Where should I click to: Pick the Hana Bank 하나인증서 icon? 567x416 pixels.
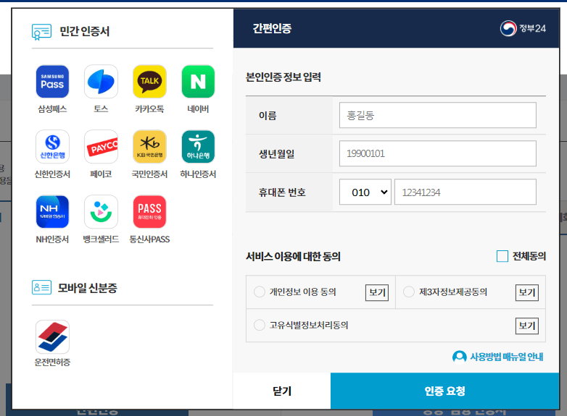[198, 146]
